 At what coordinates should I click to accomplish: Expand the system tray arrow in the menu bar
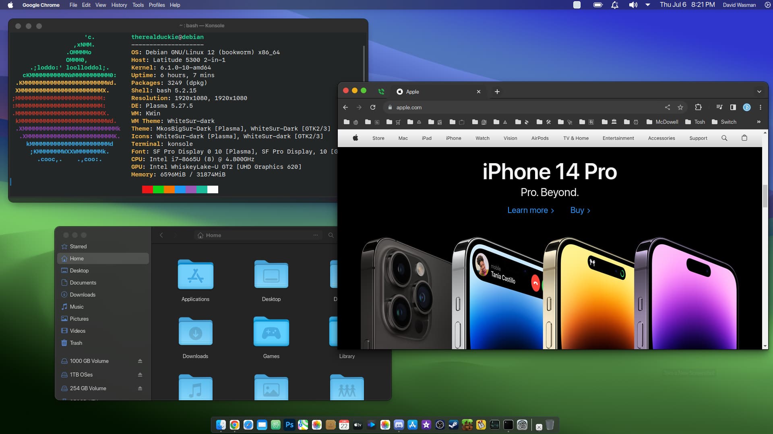coord(648,5)
